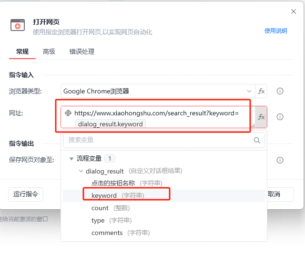
Task: Select the keyword string variable
Action: click(163, 195)
